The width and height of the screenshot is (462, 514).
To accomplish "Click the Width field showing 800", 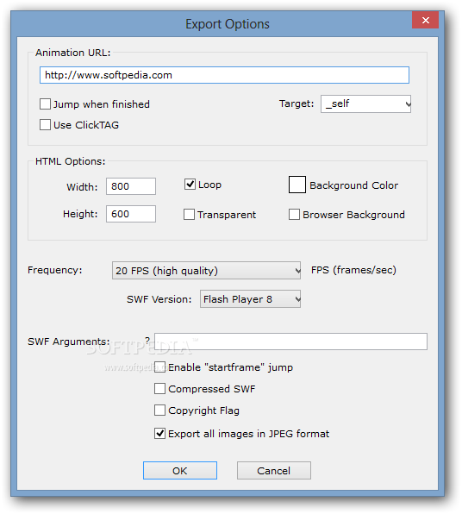I will click(131, 186).
